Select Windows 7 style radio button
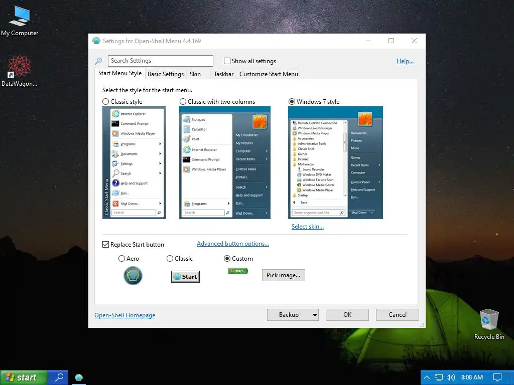514x385 pixels. pos(292,102)
